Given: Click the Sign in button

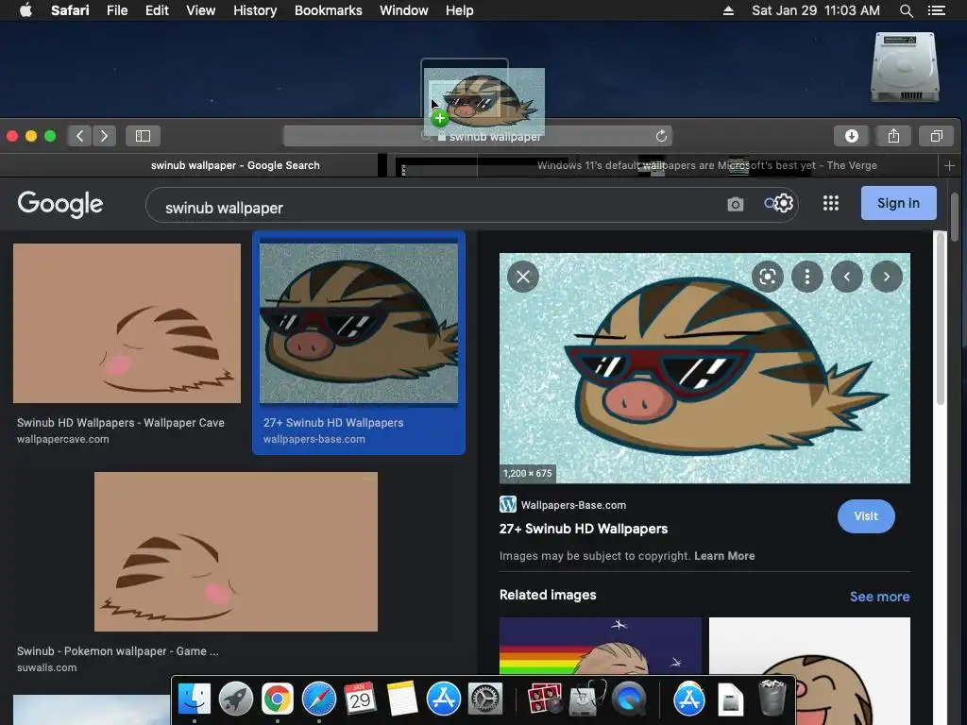Looking at the screenshot, I should pos(899,203).
